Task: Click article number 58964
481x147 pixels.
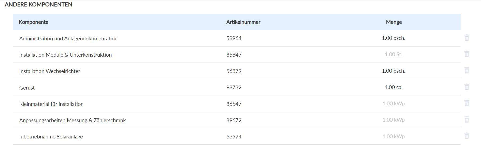Action: click(x=234, y=38)
